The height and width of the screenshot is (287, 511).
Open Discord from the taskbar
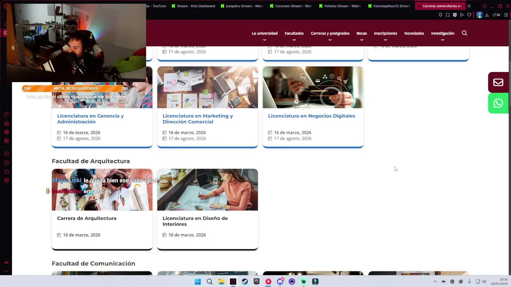click(280, 282)
